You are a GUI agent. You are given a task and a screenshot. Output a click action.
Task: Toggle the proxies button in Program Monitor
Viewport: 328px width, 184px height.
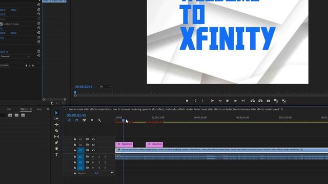point(284,101)
